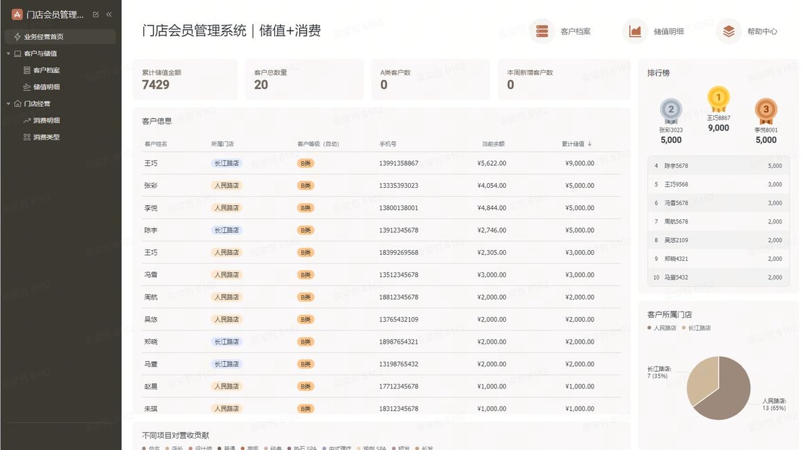Toggle 长江路店 legend in pie chart

(x=696, y=328)
